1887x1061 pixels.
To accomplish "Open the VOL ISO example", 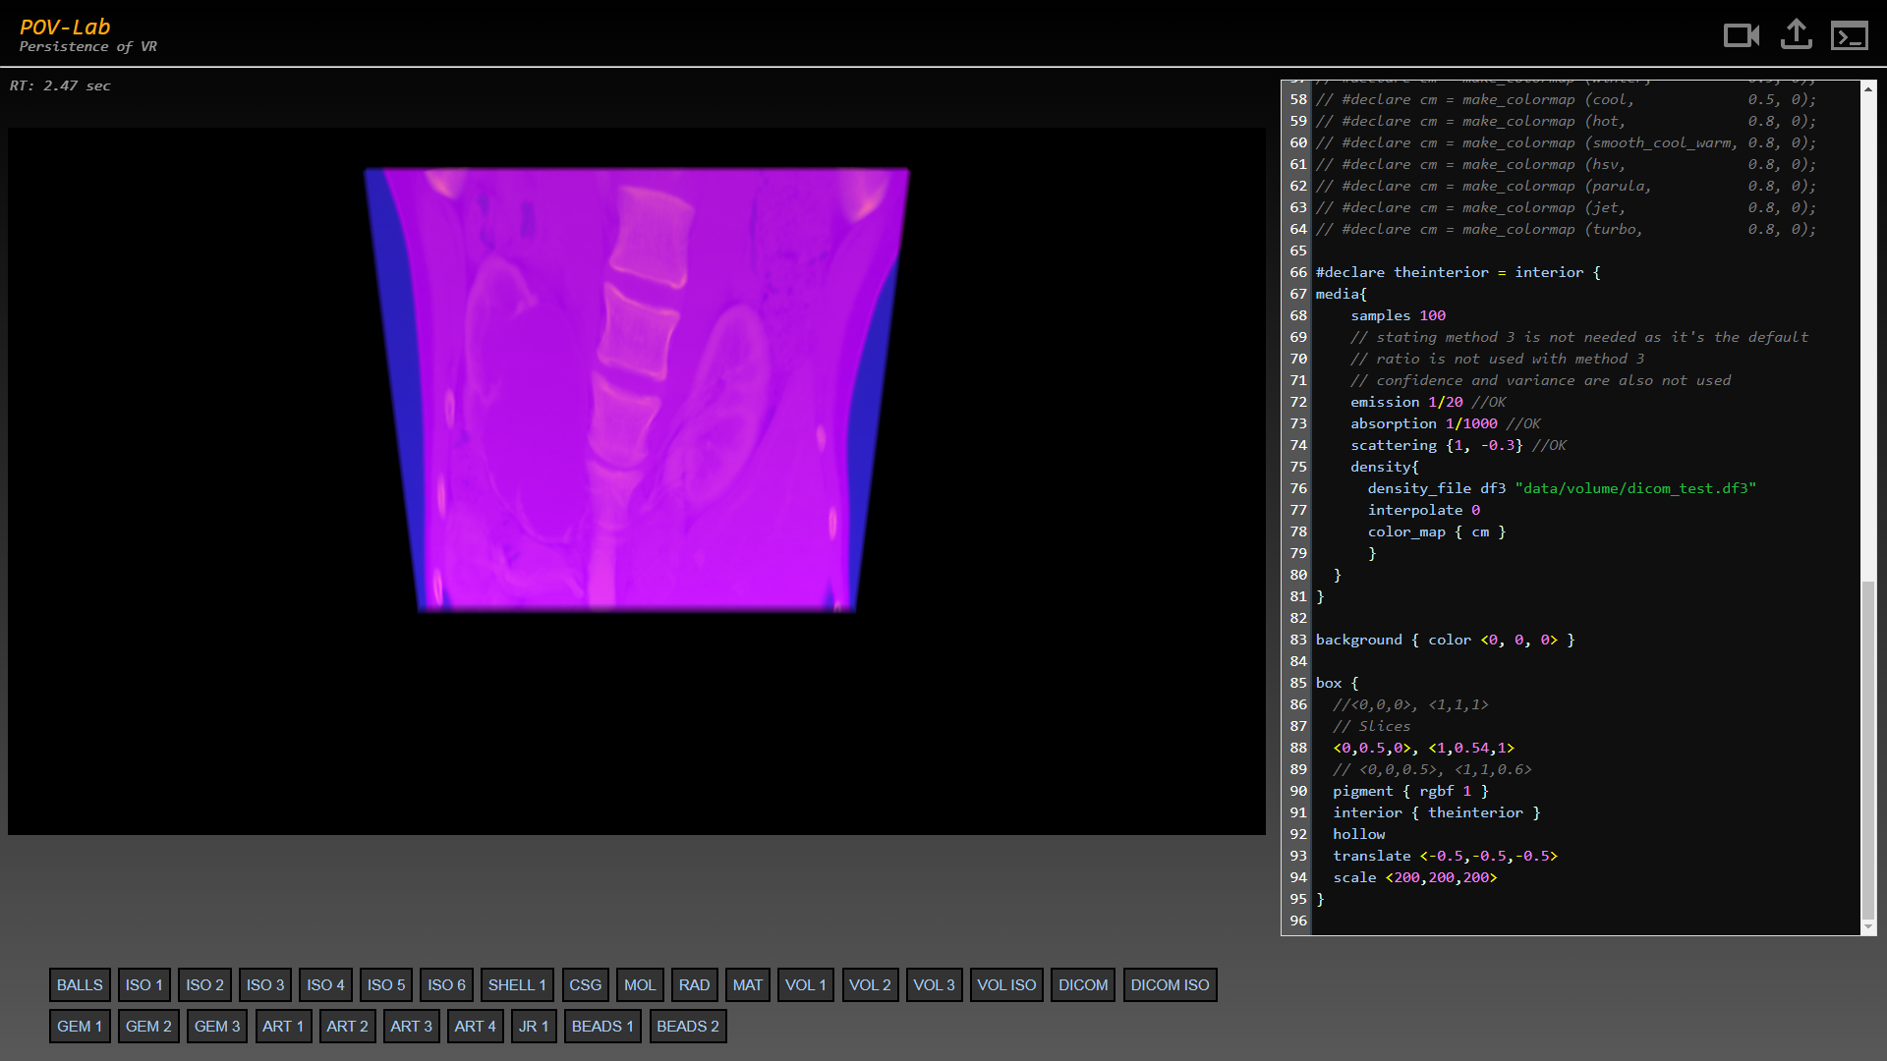I will click(1005, 984).
